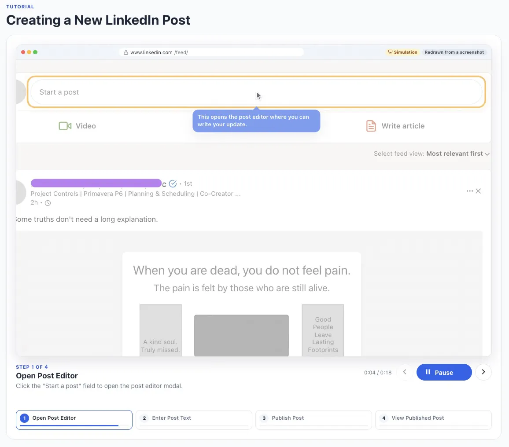Click the clock icon beside 2h
The height and width of the screenshot is (447, 509).
point(48,203)
